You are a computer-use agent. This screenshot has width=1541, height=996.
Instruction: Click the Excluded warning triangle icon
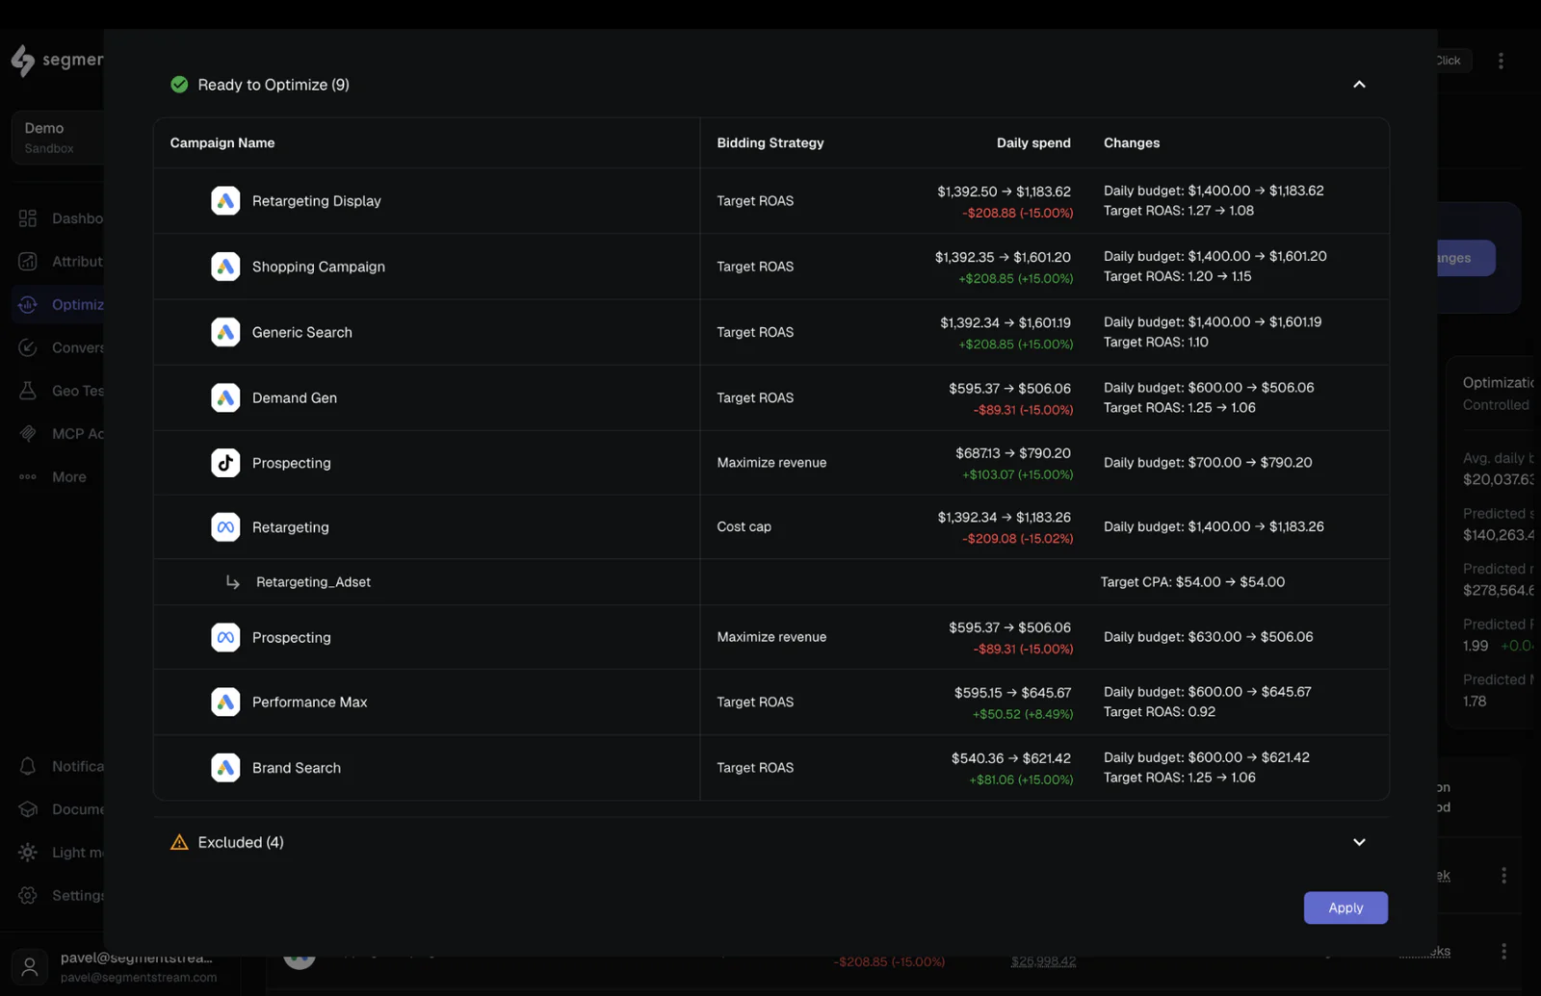point(179,842)
